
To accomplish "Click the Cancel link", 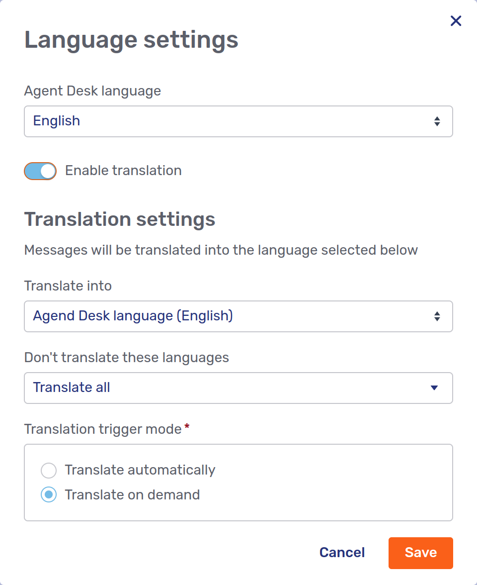I will point(342,553).
